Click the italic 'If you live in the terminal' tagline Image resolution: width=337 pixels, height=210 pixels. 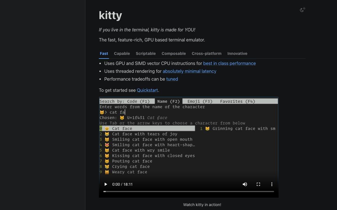[147, 30]
